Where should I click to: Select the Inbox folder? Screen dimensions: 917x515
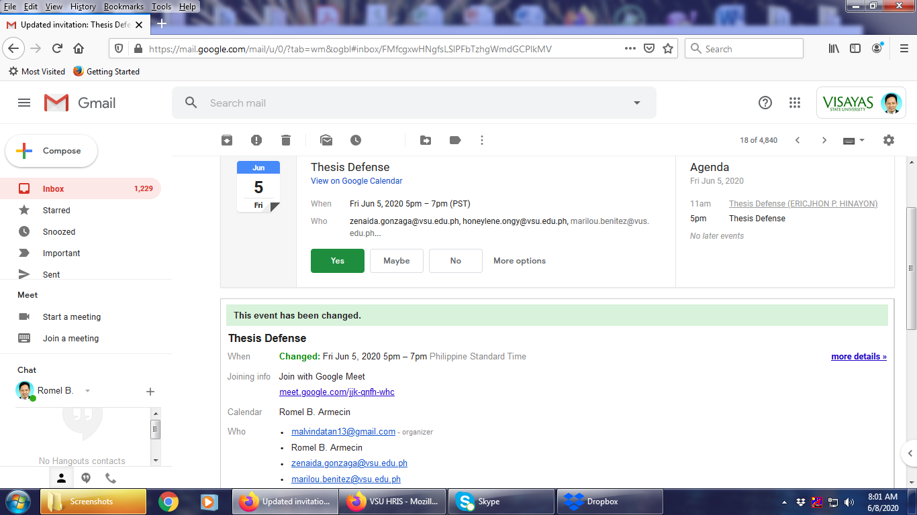click(x=54, y=188)
